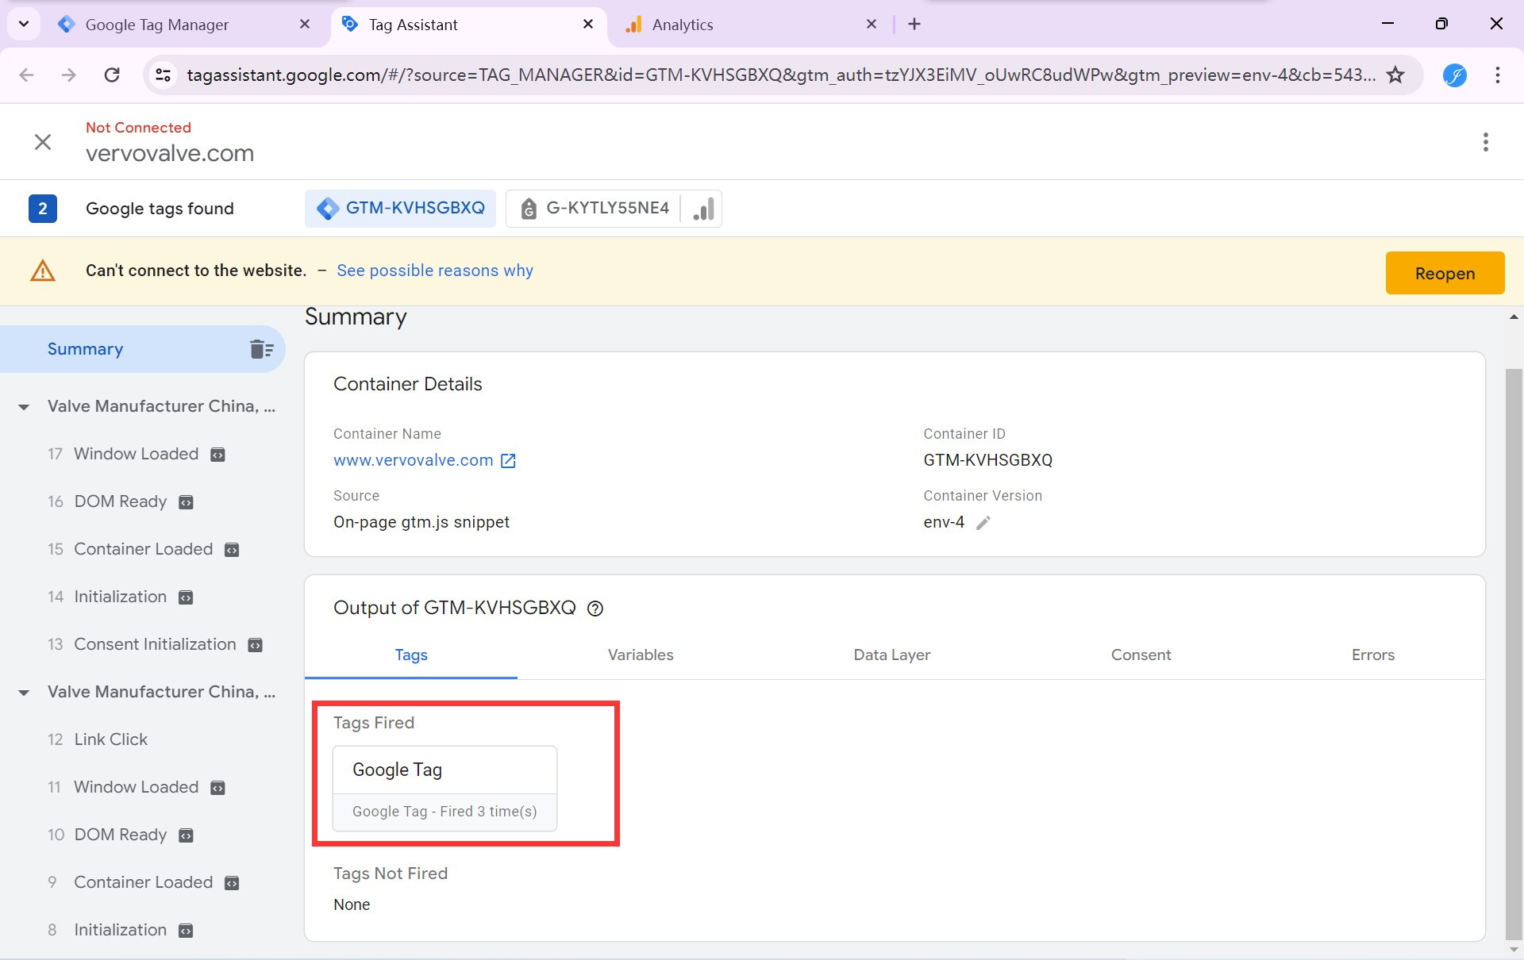Click API icon beside 13 Consent Initialization

point(255,645)
